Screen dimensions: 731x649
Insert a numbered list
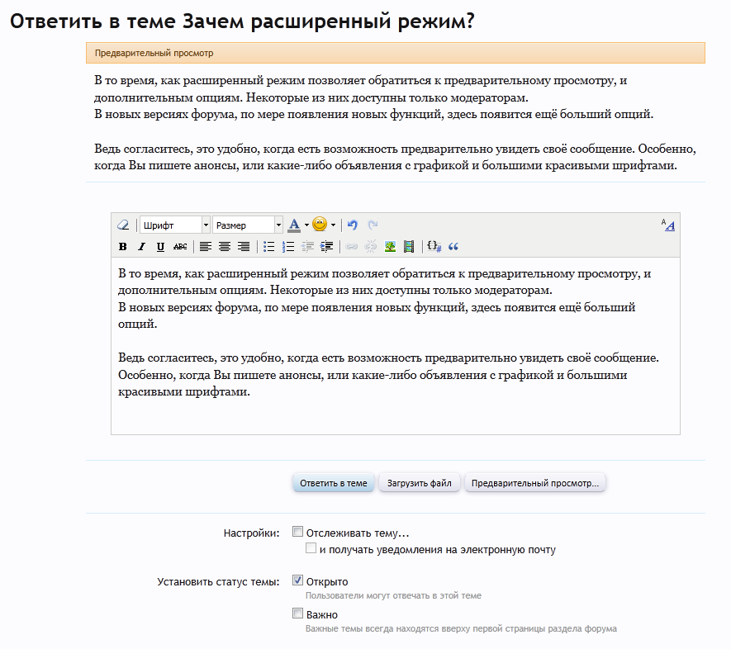point(288,246)
